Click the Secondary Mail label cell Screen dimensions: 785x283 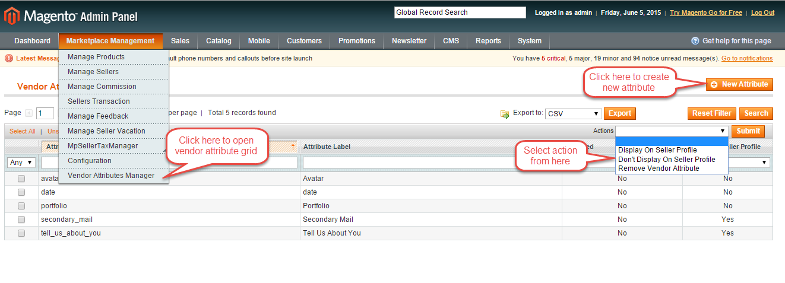pyautogui.click(x=431, y=220)
